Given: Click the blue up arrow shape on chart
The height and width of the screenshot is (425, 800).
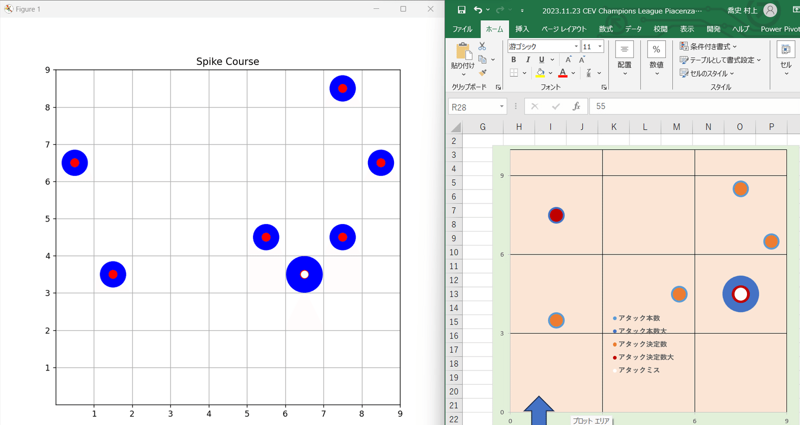Looking at the screenshot, I should (x=538, y=410).
